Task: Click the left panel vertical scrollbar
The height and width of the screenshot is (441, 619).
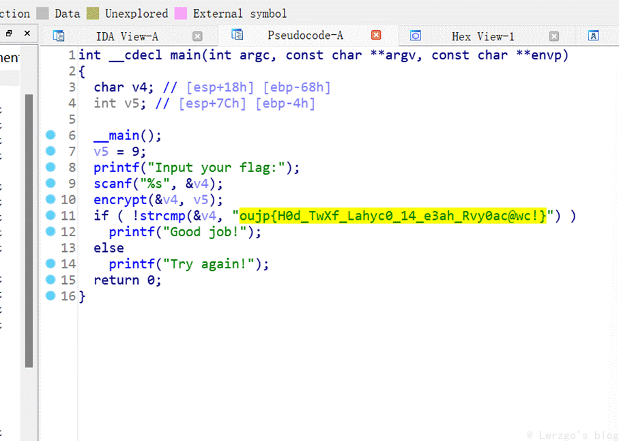Action: (x=29, y=231)
